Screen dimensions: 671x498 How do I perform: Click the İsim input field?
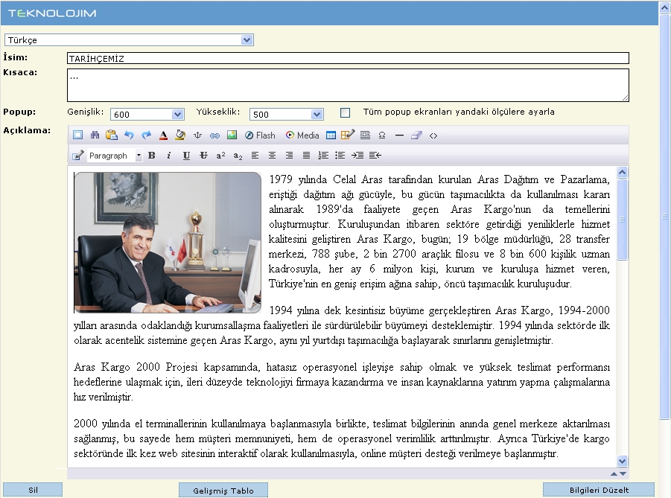point(348,58)
